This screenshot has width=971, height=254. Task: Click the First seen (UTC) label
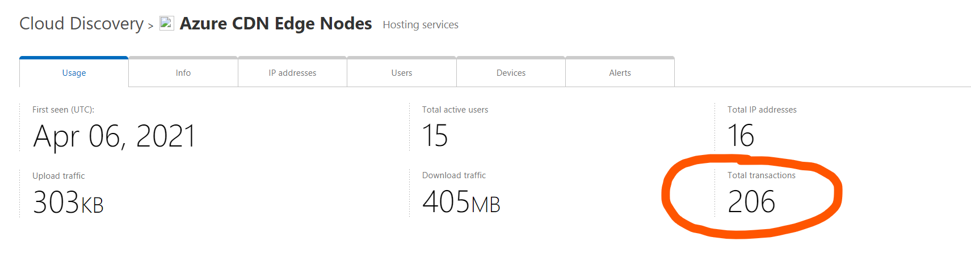(64, 110)
